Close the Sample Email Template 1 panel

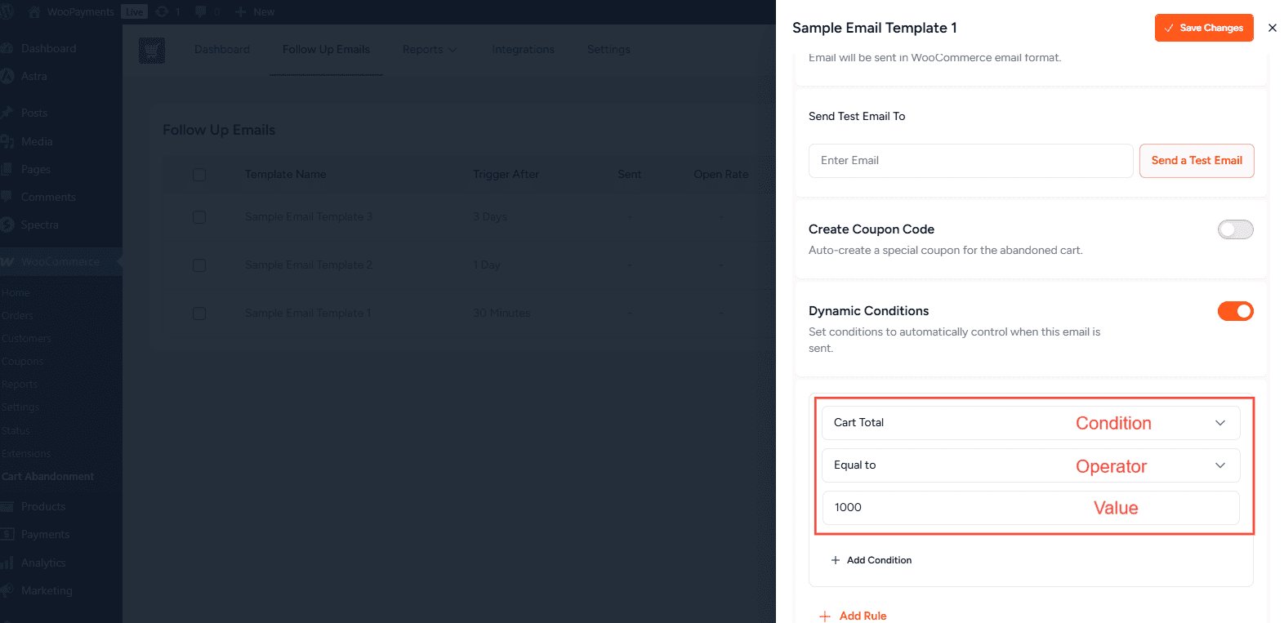point(1272,28)
